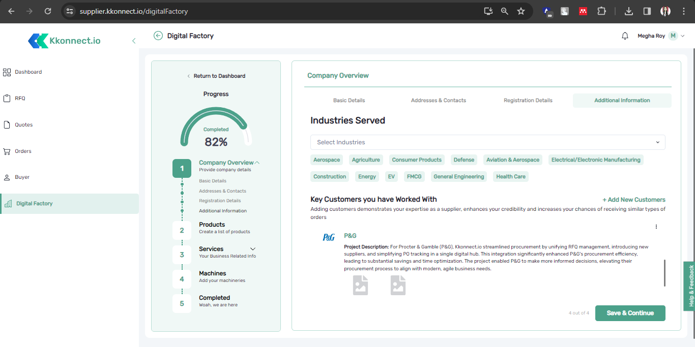Bookmark this page with the star icon
The height and width of the screenshot is (347, 695).
(520, 11)
